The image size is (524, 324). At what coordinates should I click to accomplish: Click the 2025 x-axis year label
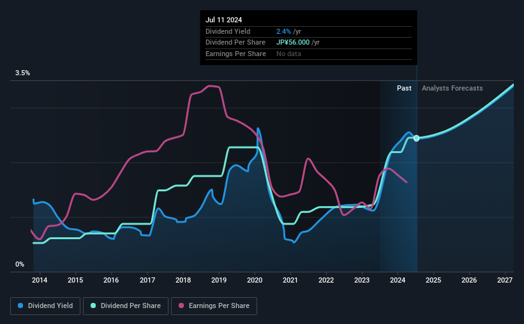click(x=433, y=280)
